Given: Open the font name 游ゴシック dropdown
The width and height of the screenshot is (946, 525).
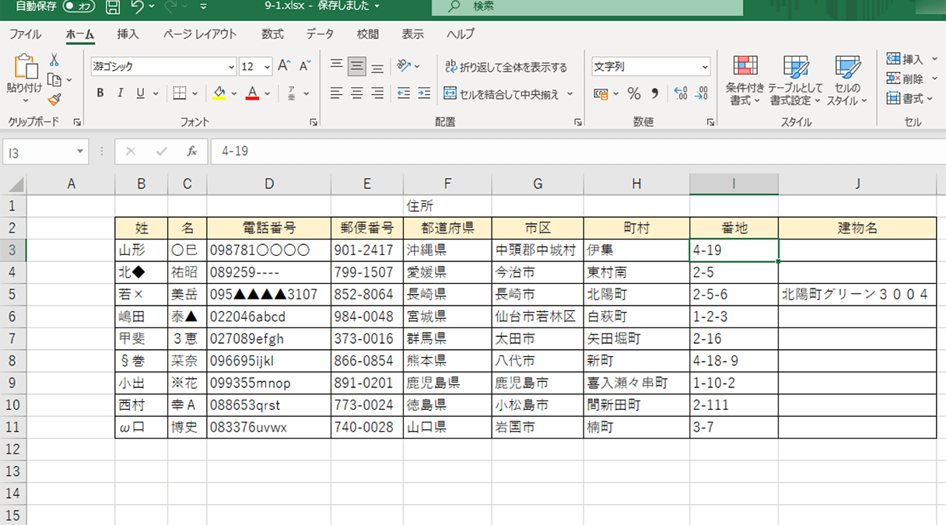Looking at the screenshot, I should 231,67.
